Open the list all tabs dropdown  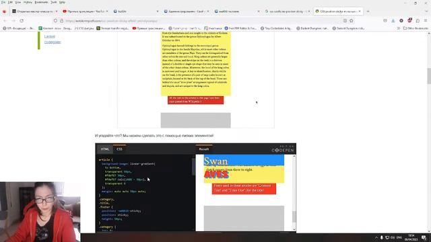426,11
